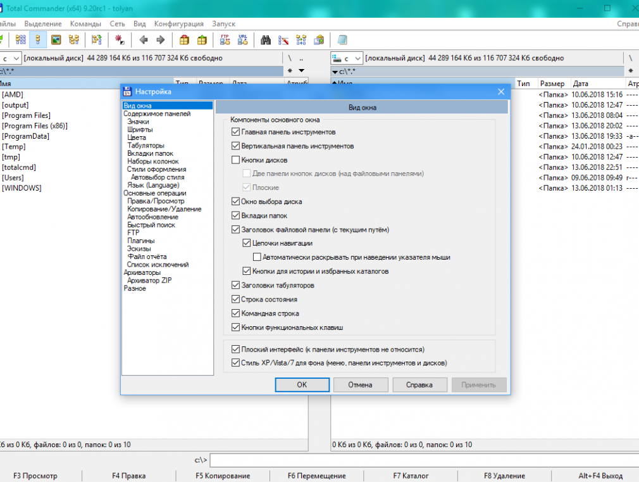Screen dimensions: 639x482
Task: Toggle Заголовок файловой панели checkbox
Action: point(235,229)
